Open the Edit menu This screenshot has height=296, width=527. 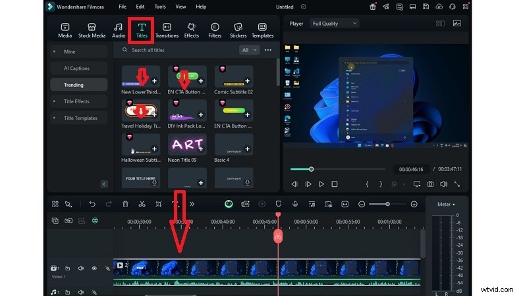coord(140,7)
